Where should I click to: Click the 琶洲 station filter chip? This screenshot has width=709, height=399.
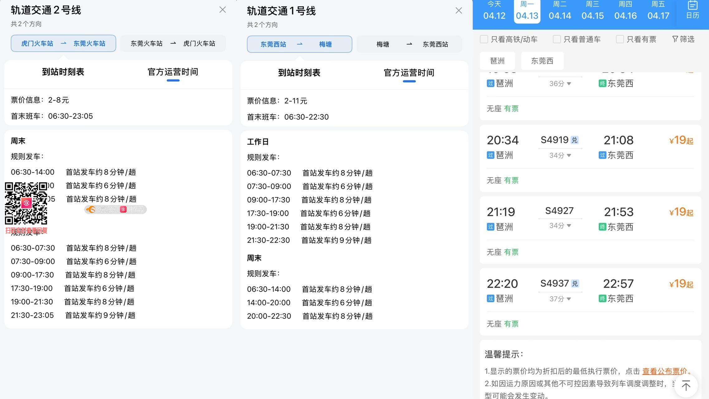(x=497, y=61)
